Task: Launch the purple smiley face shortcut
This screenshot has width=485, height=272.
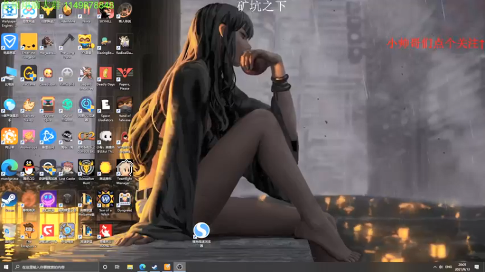Action: [48, 201]
